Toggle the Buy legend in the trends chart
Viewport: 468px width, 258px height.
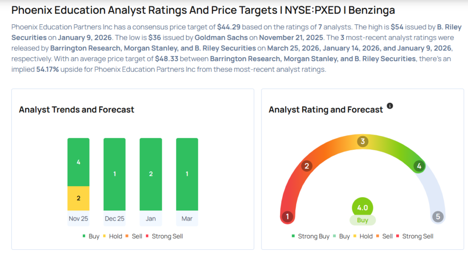(x=90, y=236)
